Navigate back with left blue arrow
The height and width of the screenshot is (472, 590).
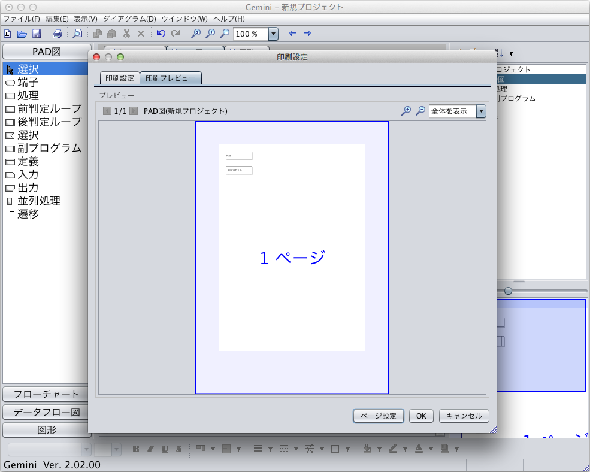[x=293, y=33]
